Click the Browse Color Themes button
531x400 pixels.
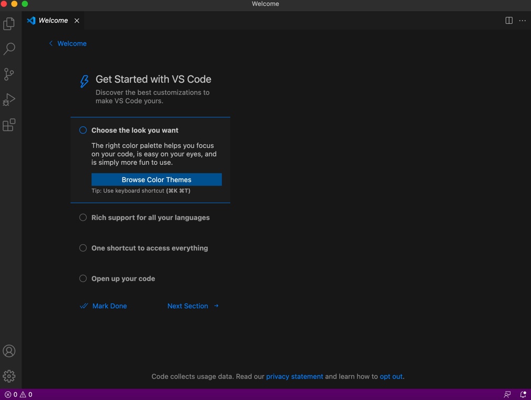coord(157,179)
